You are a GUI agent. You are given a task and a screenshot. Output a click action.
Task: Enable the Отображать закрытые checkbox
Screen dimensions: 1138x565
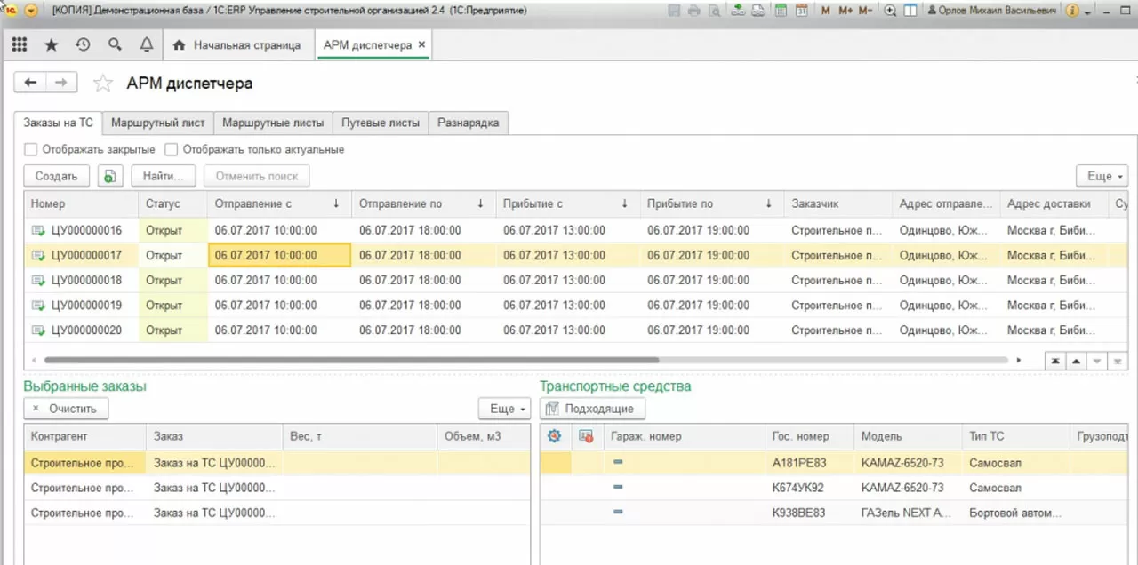31,149
